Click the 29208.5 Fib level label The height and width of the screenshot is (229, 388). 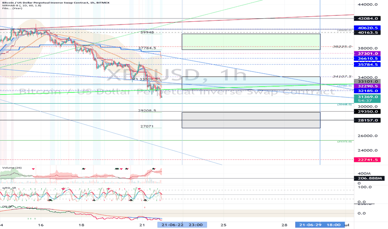click(x=147, y=111)
